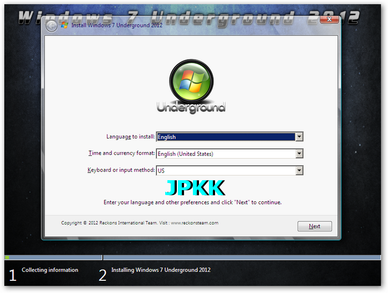Image resolution: width=388 pixels, height=293 pixels.
Task: Close the Install Windows 7 Underground dialog
Action: pos(329,19)
